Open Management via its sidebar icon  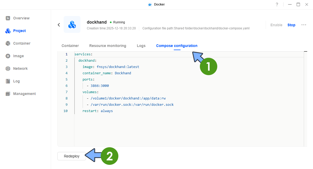coord(8,94)
